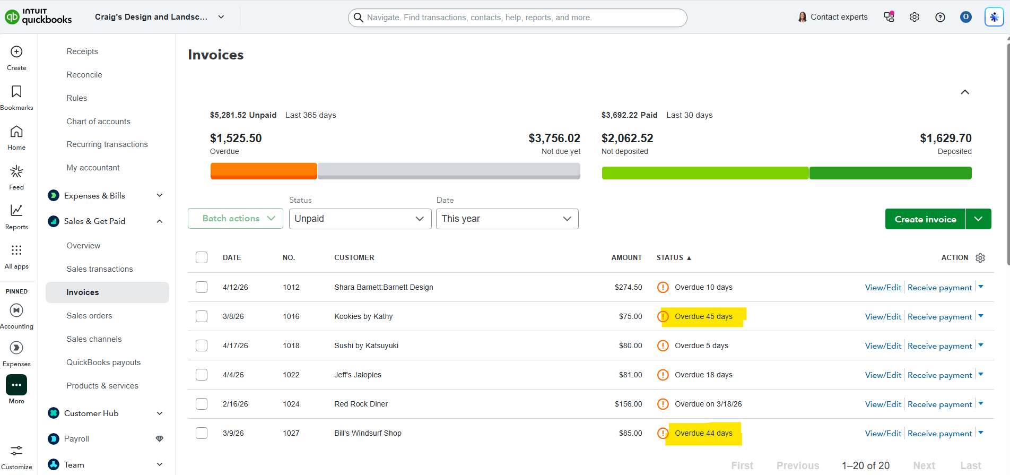1010x475 pixels.
Task: Expand Expenses & Bills section
Action: pos(160,195)
